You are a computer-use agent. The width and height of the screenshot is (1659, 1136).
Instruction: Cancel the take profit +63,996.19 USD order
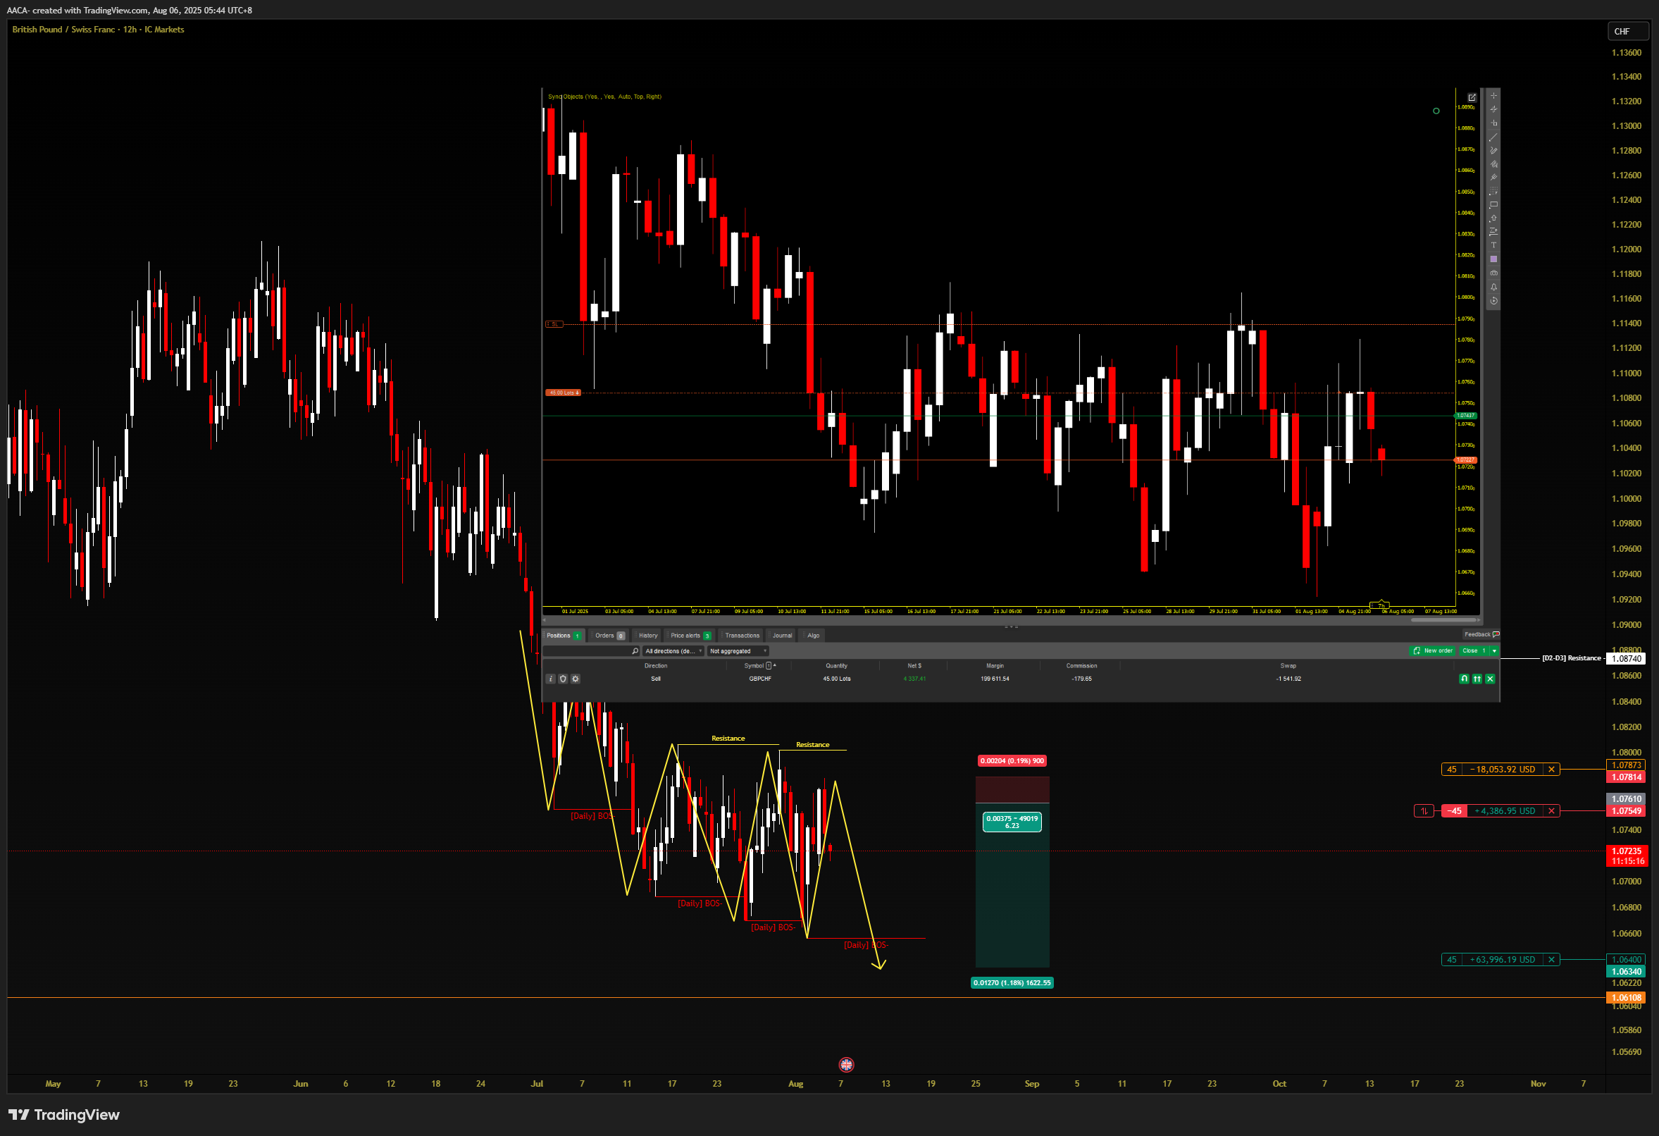(x=1551, y=960)
